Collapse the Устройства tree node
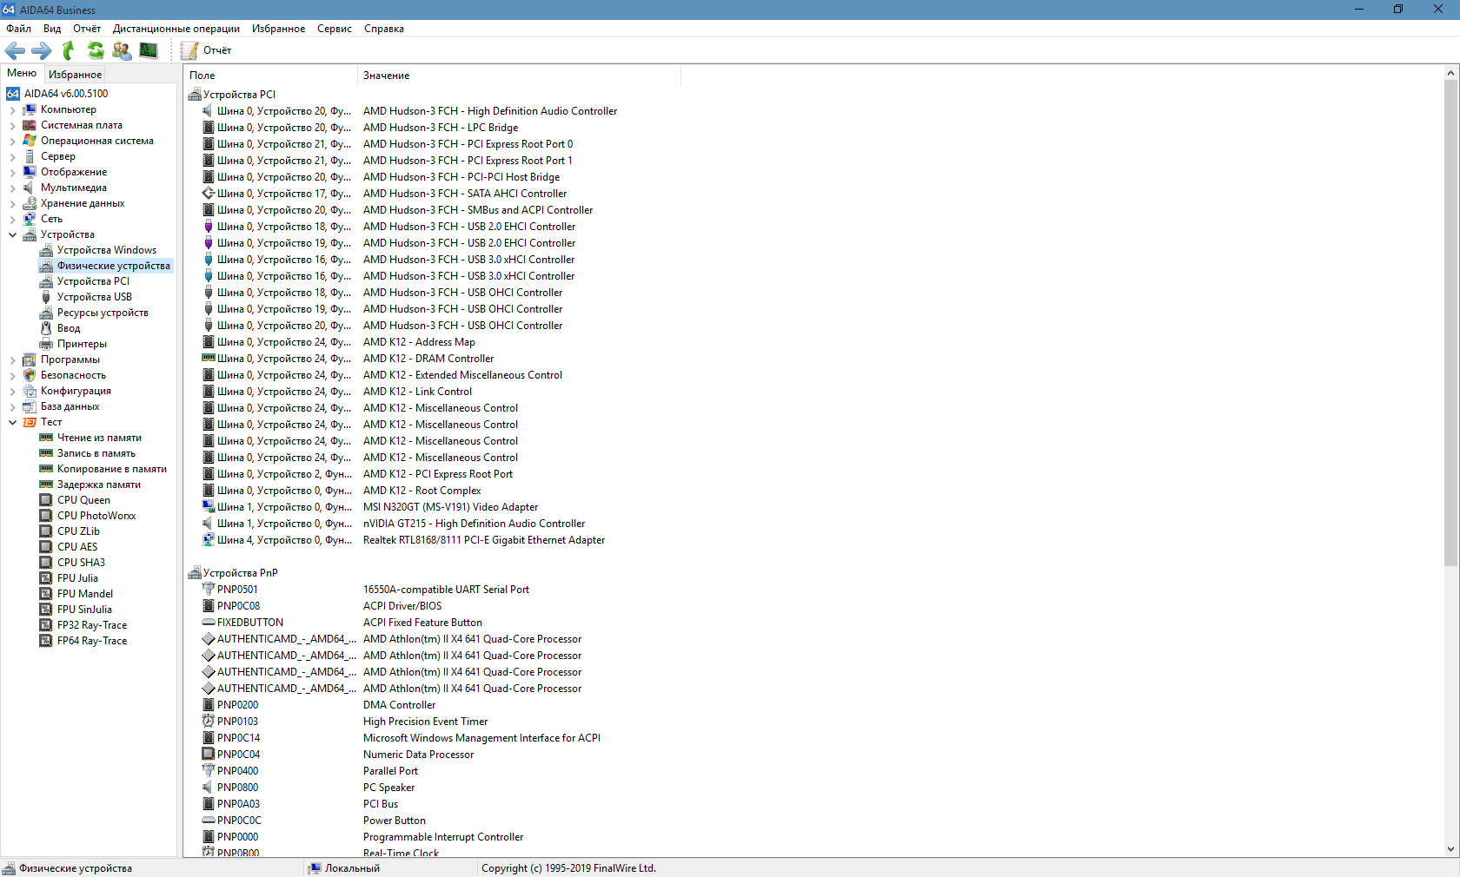The height and width of the screenshot is (877, 1460). [x=12, y=234]
